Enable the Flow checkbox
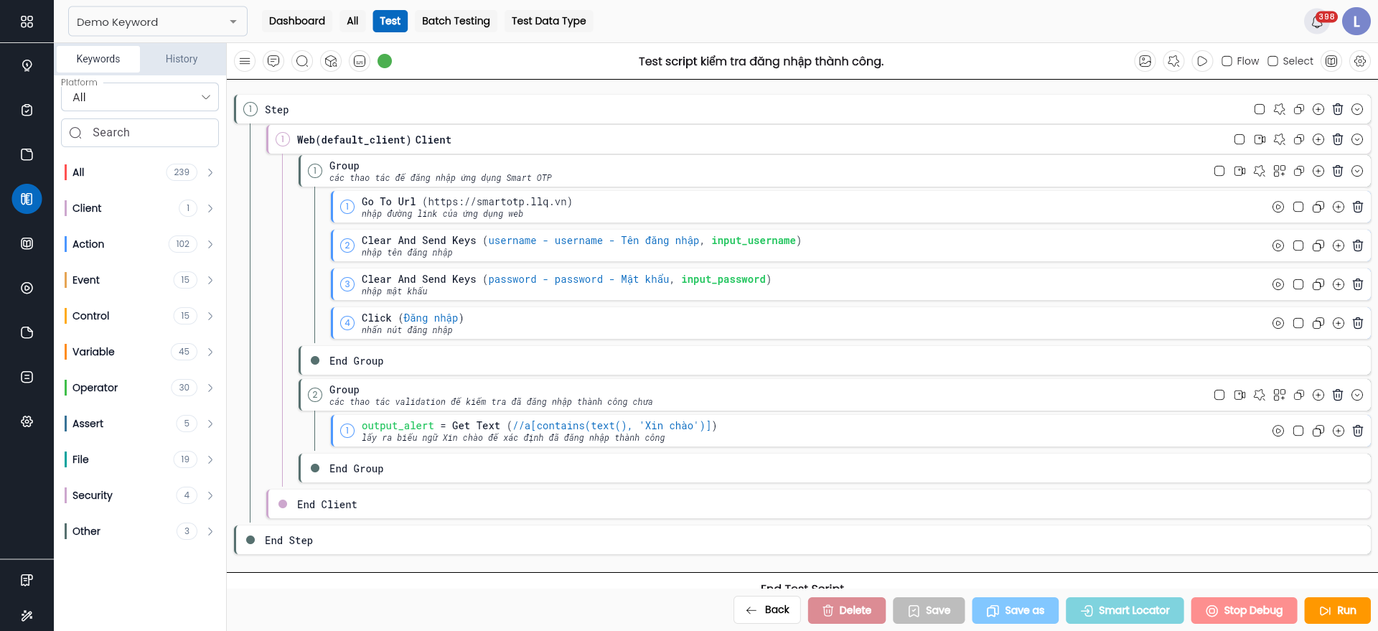This screenshot has width=1378, height=631. tap(1227, 61)
